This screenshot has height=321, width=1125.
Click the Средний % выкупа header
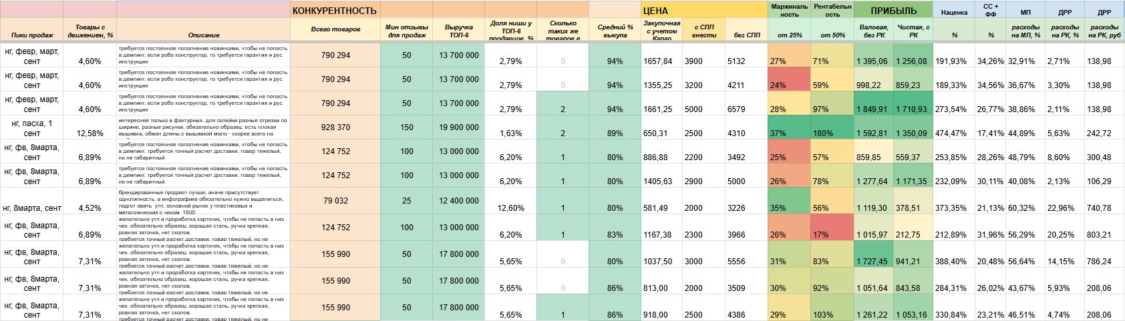coord(615,29)
